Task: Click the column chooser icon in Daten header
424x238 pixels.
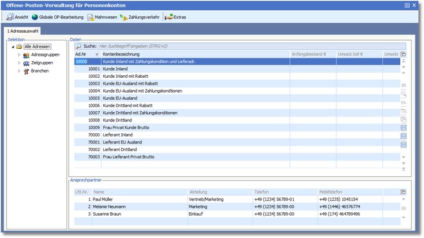Action: (403, 54)
